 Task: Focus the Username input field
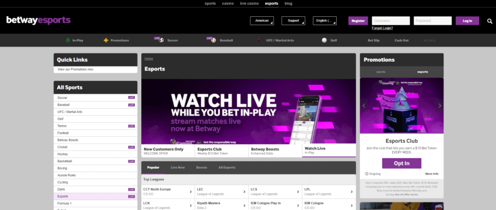coord(390,21)
